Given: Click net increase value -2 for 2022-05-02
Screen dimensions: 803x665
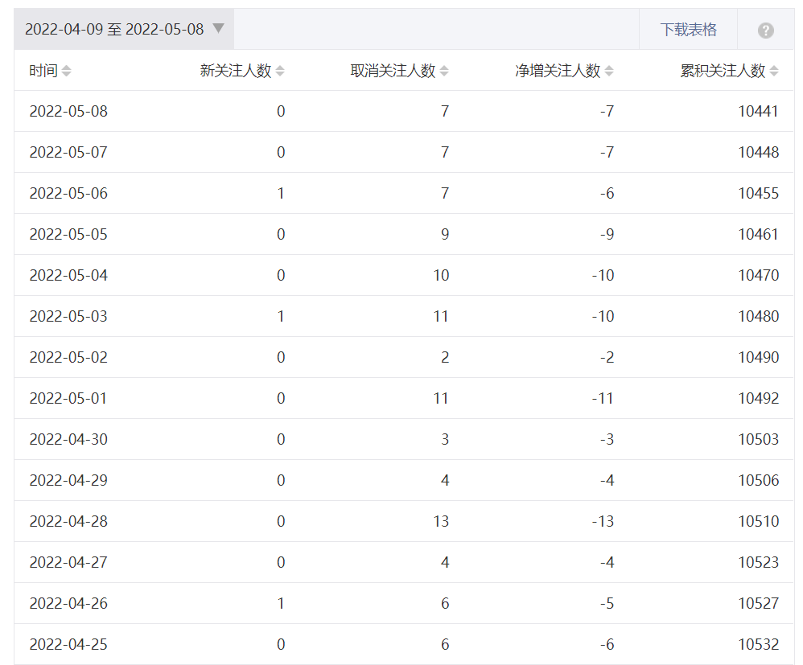Looking at the screenshot, I should pos(607,357).
